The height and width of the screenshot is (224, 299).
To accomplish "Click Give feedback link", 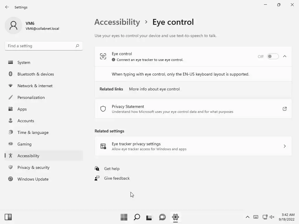I will click(117, 178).
